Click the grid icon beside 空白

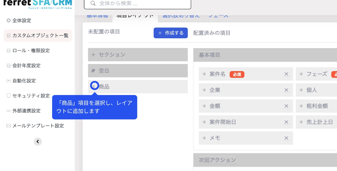click(x=93, y=71)
